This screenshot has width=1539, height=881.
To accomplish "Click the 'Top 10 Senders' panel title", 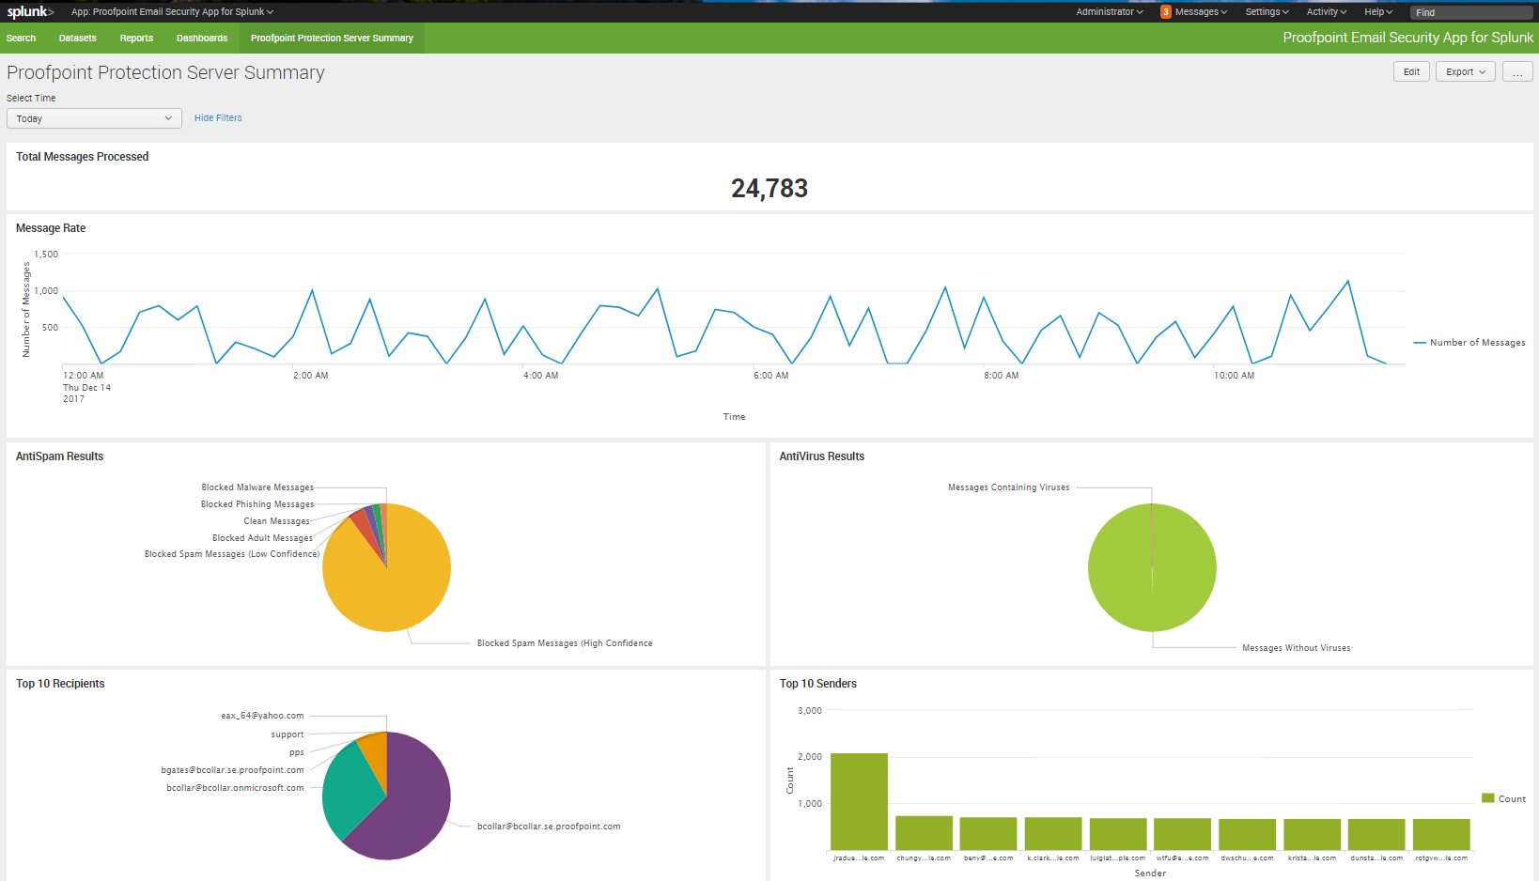I will (817, 684).
